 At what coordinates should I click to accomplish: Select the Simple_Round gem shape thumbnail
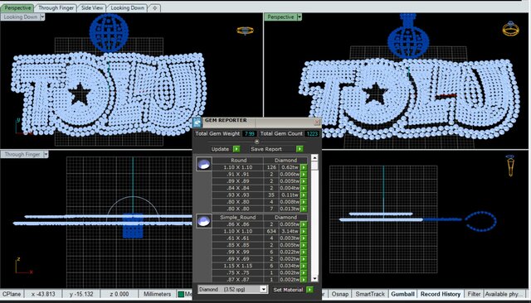[204, 221]
